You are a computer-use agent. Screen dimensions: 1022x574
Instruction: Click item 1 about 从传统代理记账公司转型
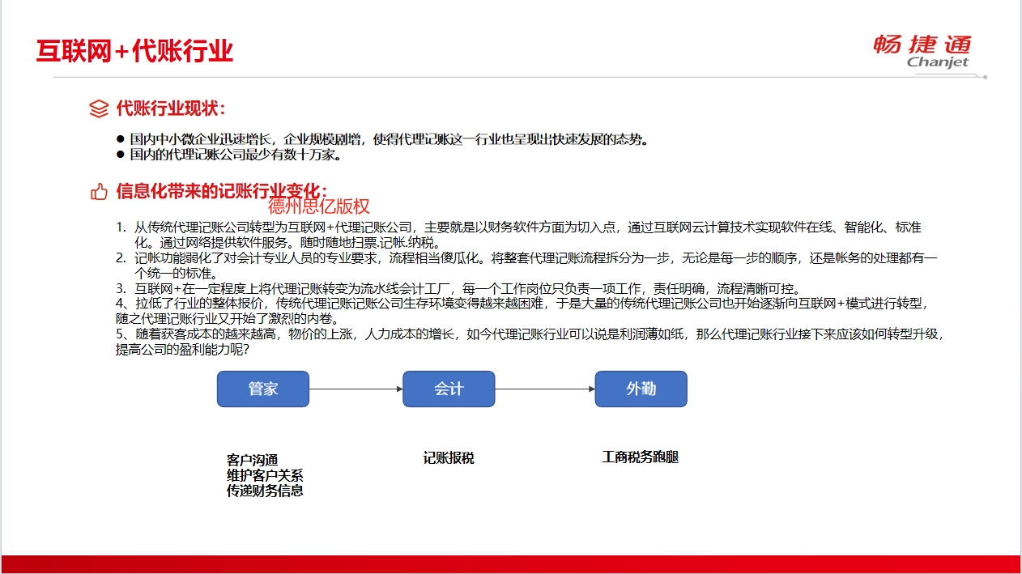tap(518, 235)
